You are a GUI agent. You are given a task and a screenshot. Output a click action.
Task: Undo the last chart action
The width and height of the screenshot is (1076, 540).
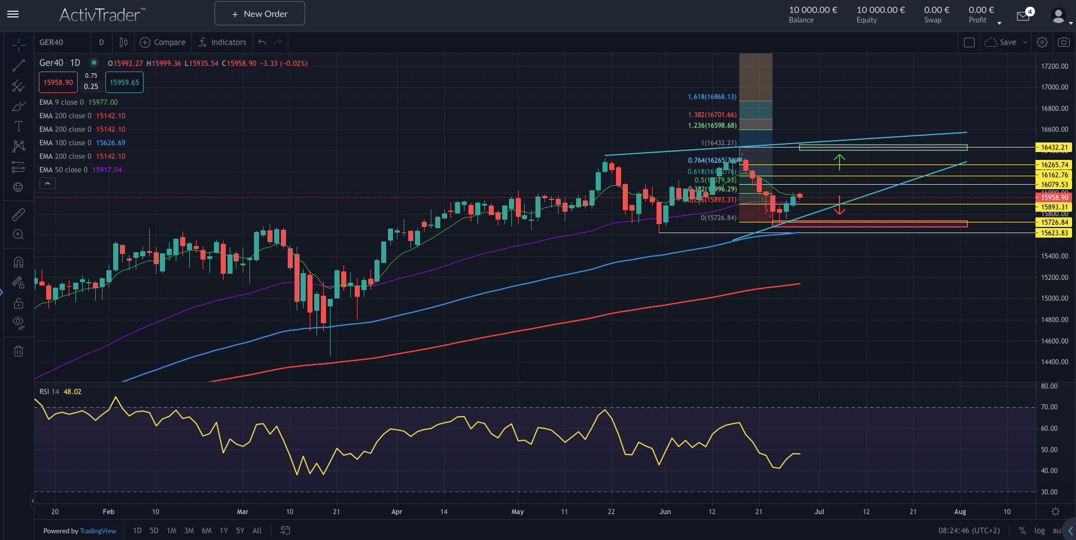tap(261, 42)
